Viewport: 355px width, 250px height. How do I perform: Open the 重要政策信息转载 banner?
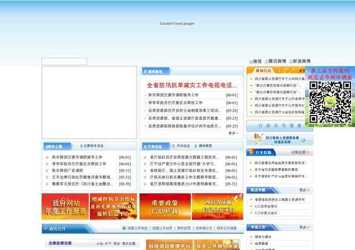(165, 207)
